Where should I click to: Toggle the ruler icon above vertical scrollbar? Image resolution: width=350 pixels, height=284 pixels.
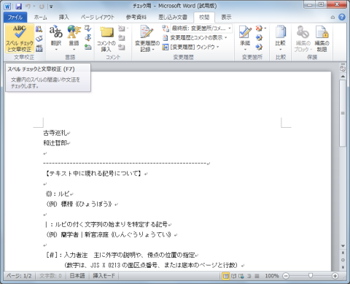tap(343, 69)
